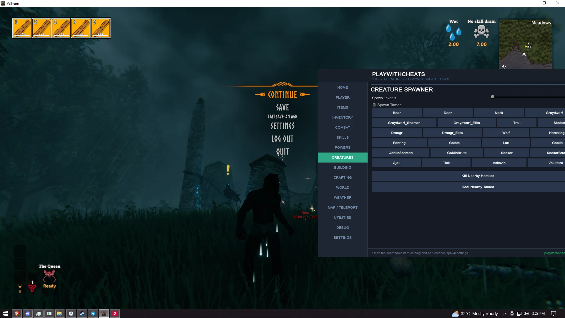Open the WEATHER tab
This screenshot has width=565, height=318.
(343, 198)
